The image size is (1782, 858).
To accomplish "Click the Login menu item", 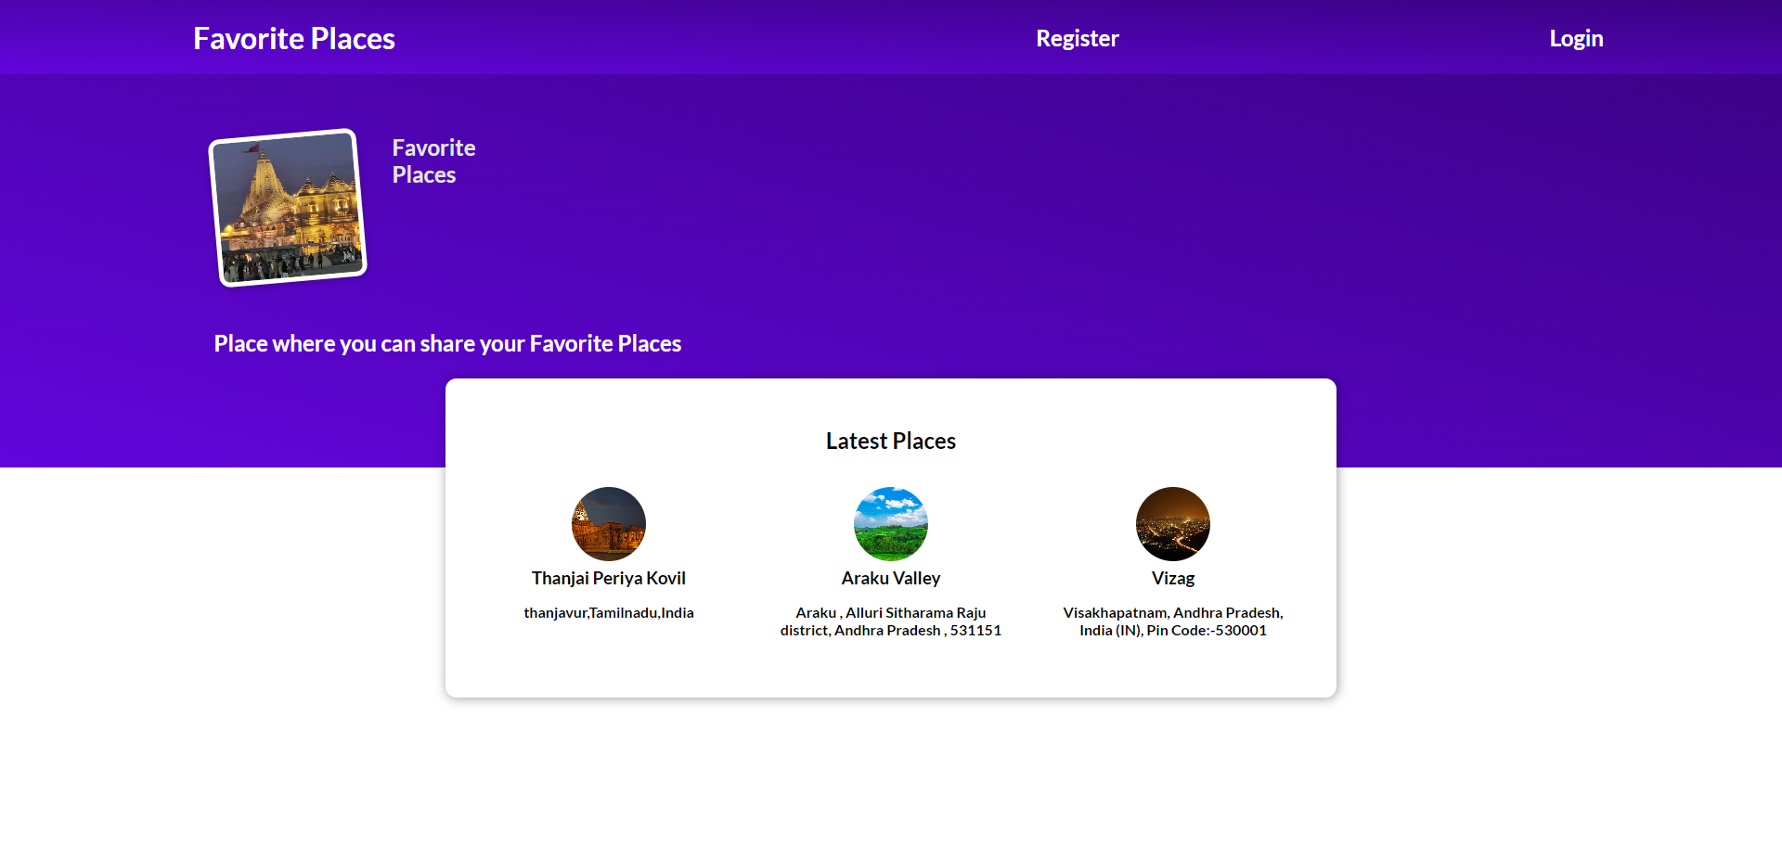I will click(1576, 38).
